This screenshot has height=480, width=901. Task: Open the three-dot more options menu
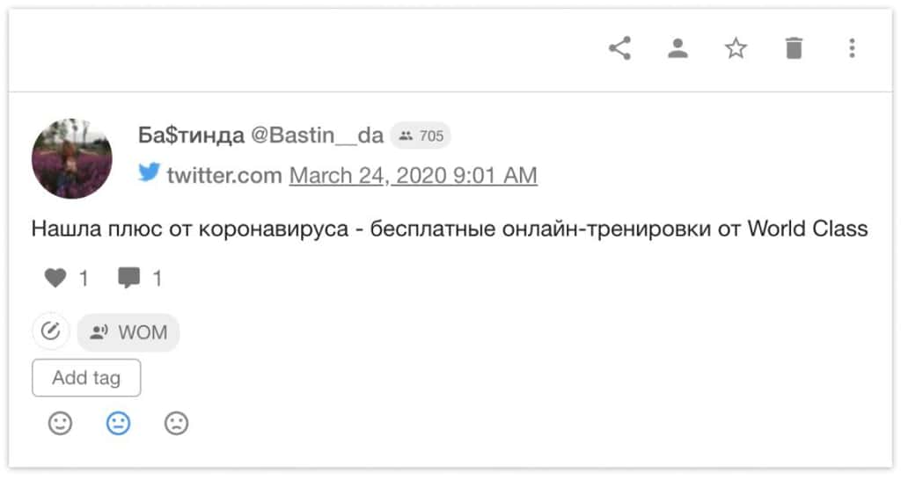pos(852,48)
